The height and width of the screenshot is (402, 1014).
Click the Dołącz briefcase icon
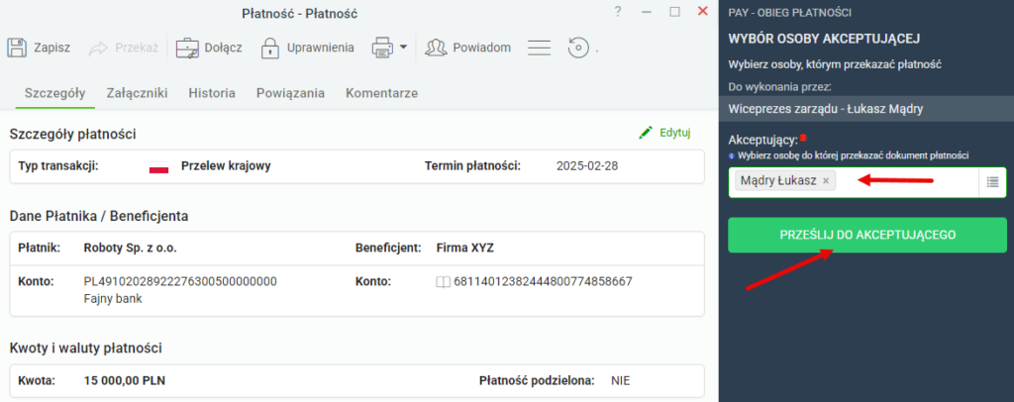pos(187,48)
